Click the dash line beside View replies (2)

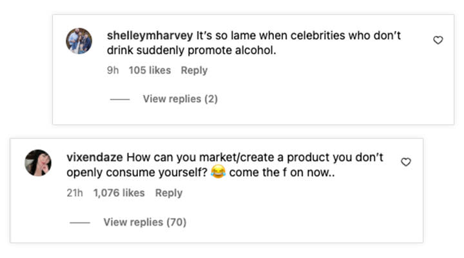[x=119, y=99]
